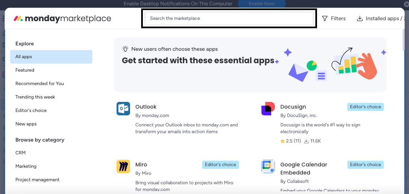Browse the CRM category
409x194 pixels.
[x=21, y=153]
